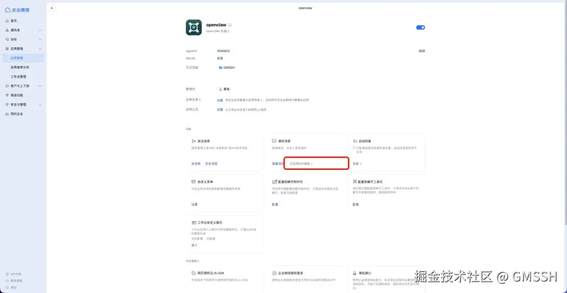Click the 接收消息 chat bubble icon
The image size is (567, 293).
(x=274, y=141)
